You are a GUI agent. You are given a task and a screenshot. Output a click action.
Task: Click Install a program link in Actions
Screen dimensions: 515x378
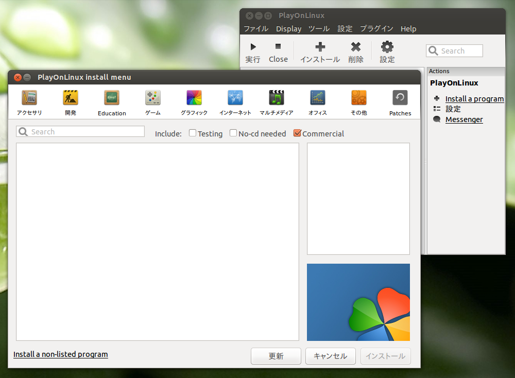(x=474, y=99)
